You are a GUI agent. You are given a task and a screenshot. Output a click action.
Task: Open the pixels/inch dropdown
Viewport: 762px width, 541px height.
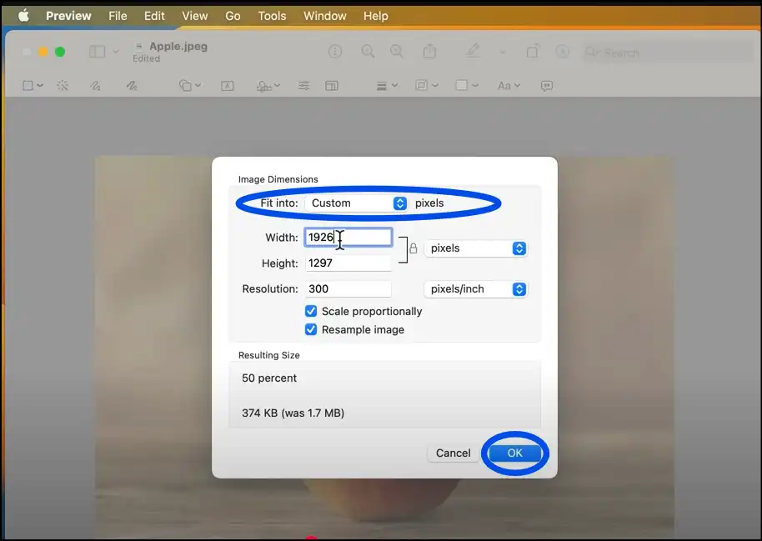pyautogui.click(x=476, y=289)
